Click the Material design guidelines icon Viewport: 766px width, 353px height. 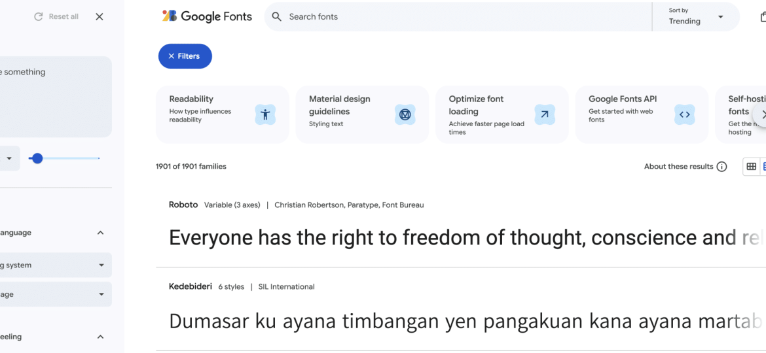tap(405, 114)
